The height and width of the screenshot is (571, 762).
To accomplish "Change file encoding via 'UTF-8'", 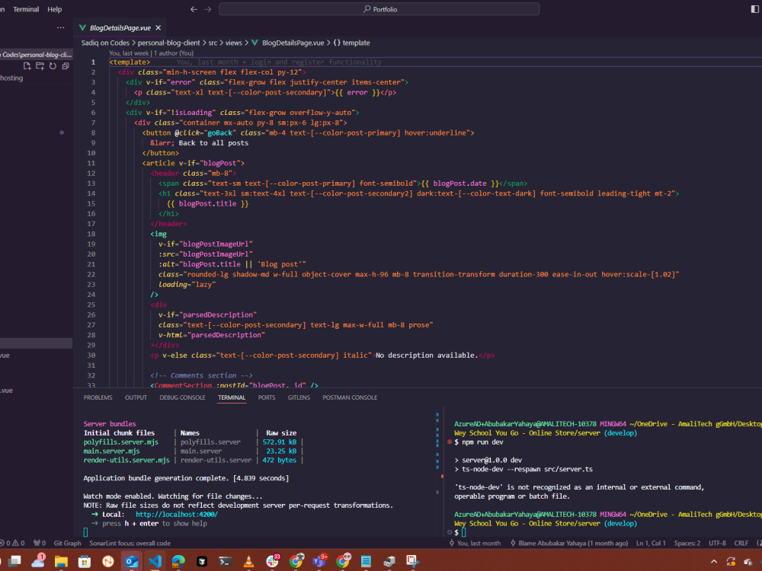I will tap(717, 544).
